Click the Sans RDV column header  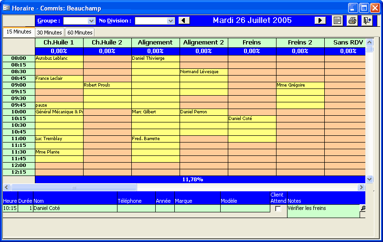pos(345,43)
